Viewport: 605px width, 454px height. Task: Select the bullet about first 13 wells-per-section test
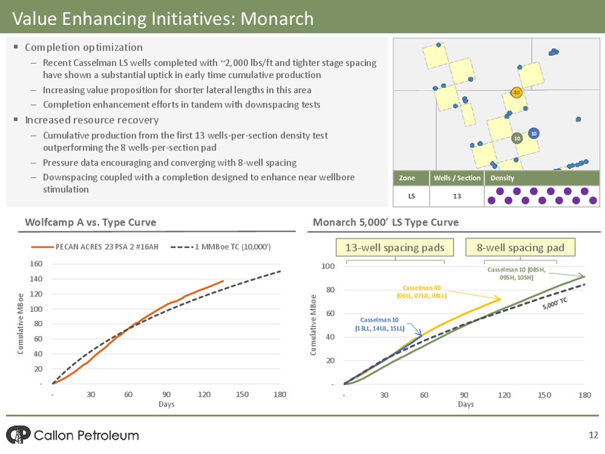point(185,141)
